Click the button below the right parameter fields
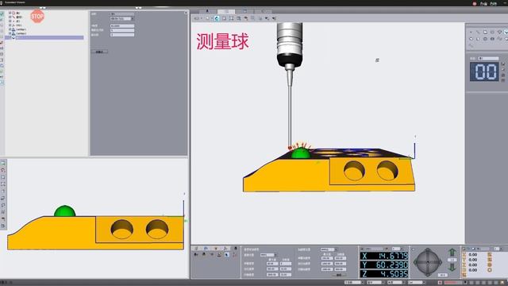 (x=339, y=275)
